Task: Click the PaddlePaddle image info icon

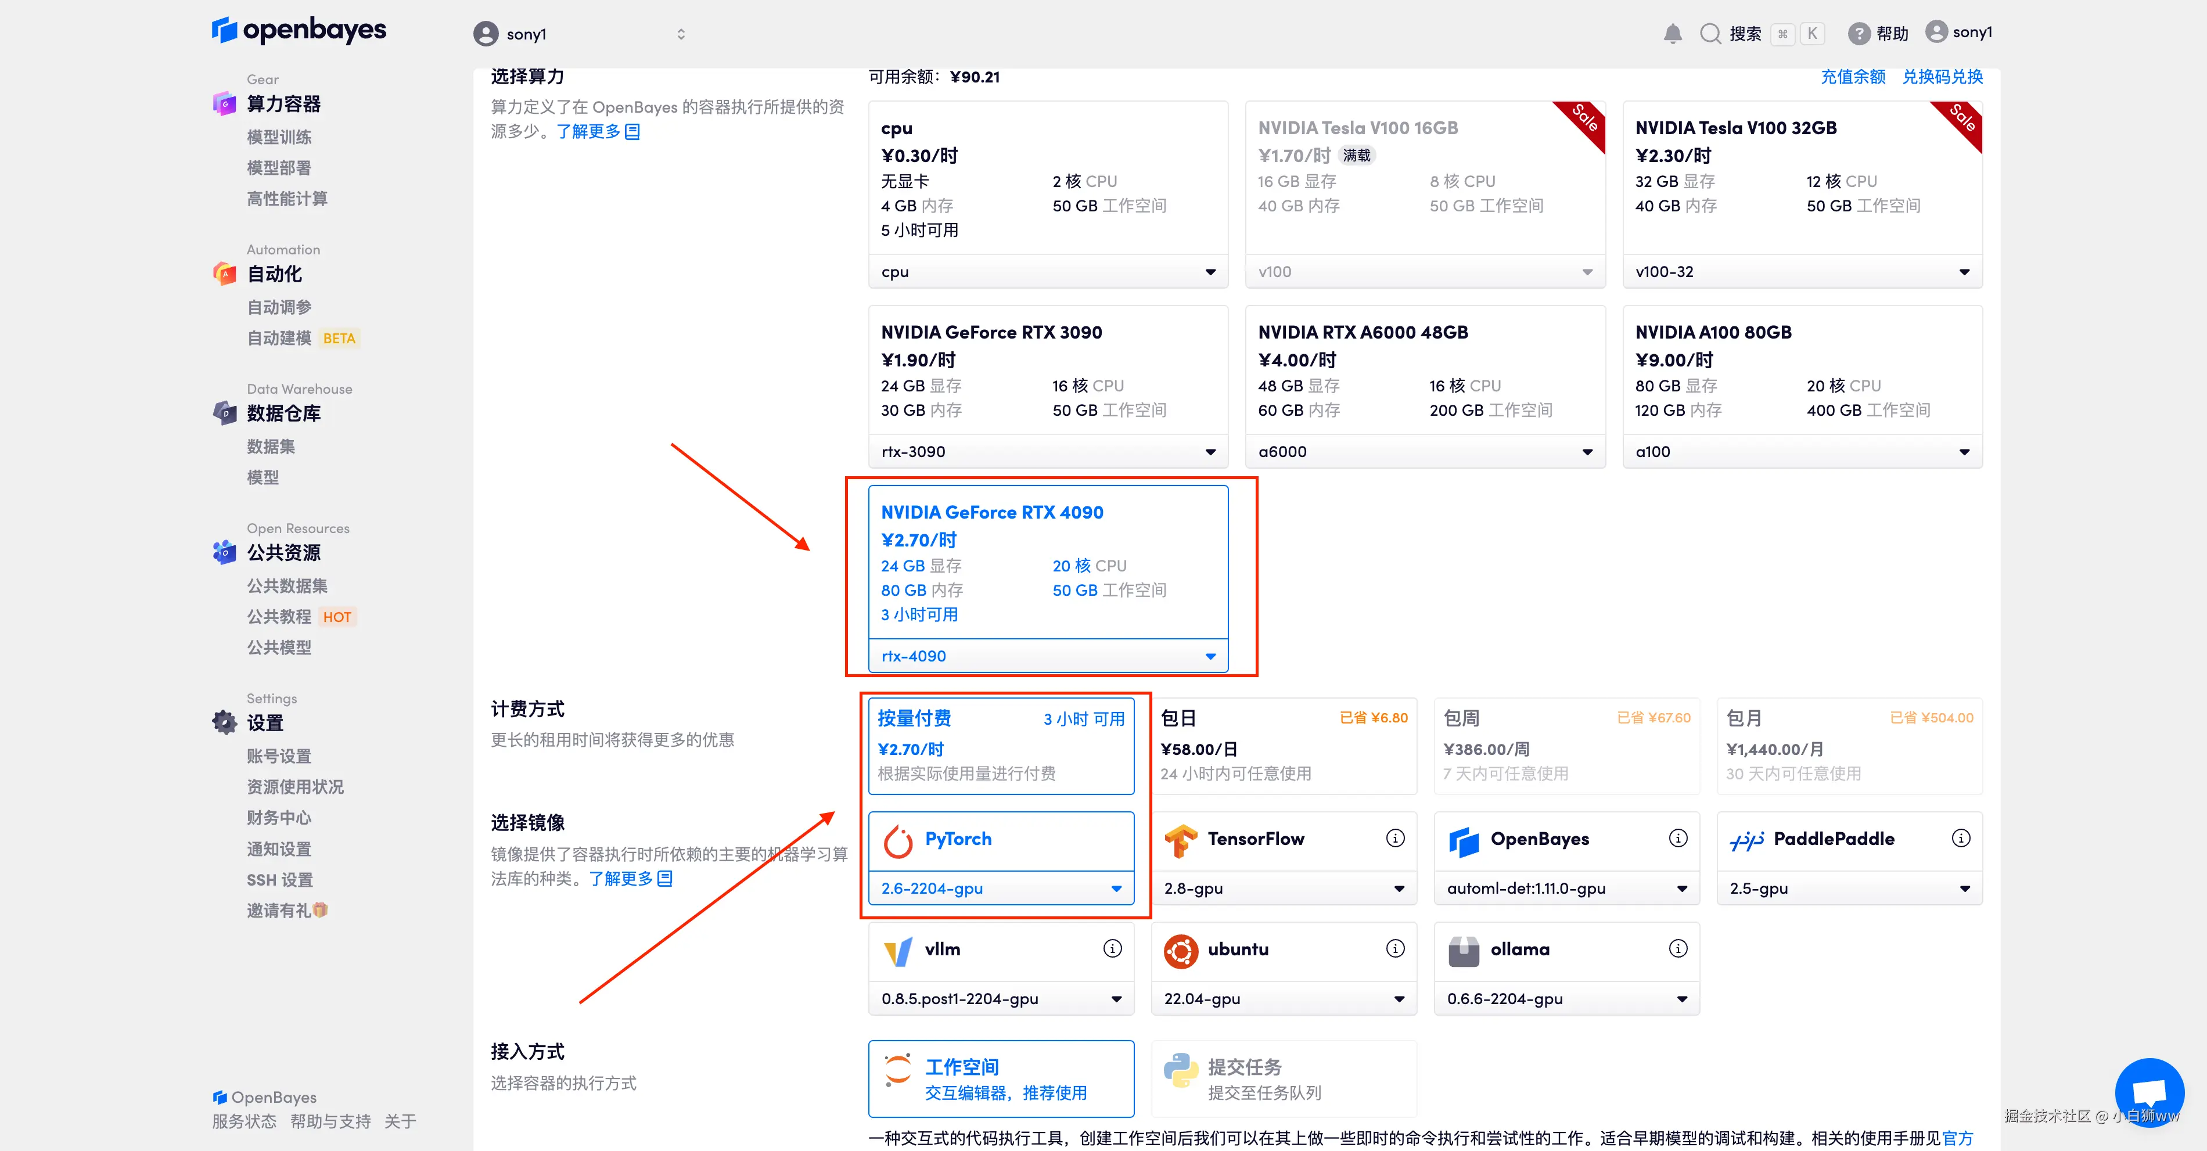Action: point(1960,839)
